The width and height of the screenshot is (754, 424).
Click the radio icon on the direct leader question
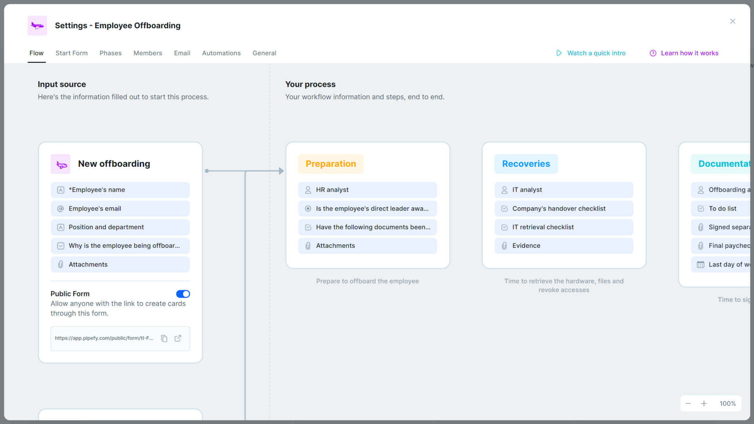tap(308, 208)
